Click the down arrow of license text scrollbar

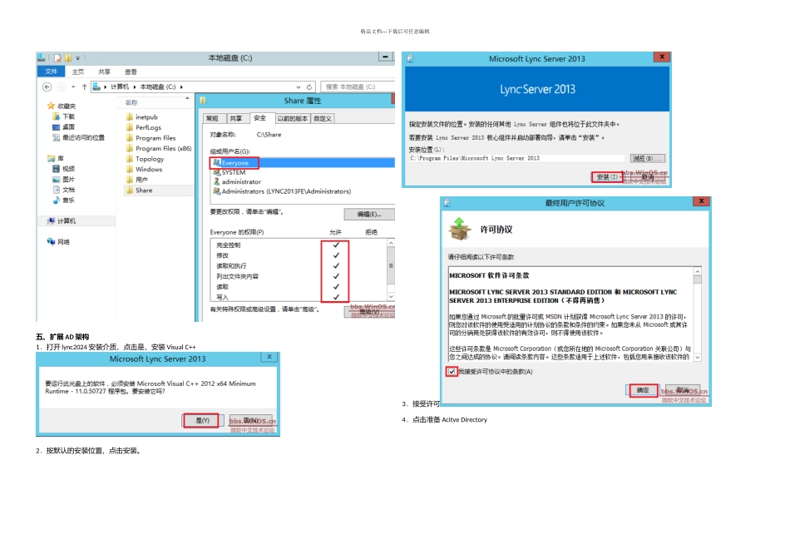698,358
